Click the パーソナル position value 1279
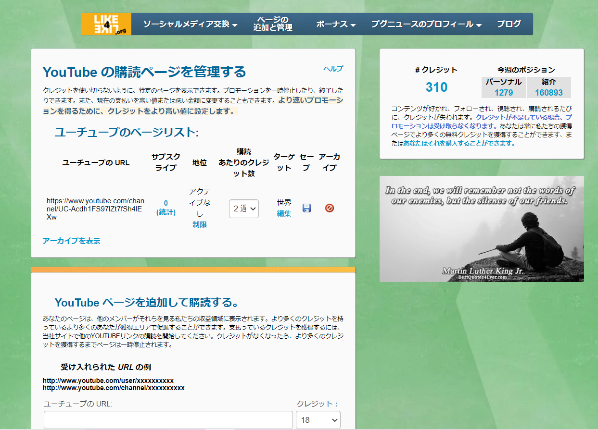Screen dimensions: 598x430 (504, 93)
